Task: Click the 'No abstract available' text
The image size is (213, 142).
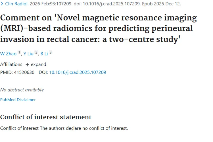Action: coord(22,90)
